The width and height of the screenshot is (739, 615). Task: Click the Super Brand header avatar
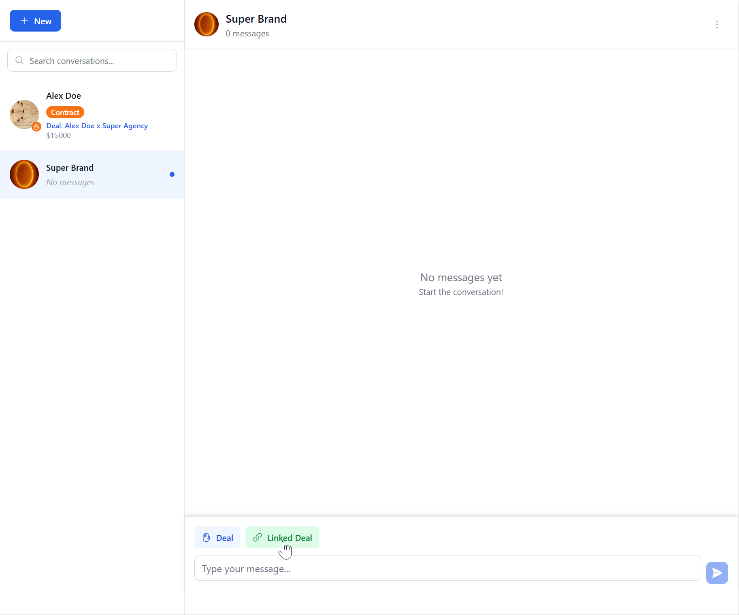[207, 24]
